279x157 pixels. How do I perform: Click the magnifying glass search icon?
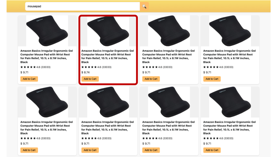[144, 6]
